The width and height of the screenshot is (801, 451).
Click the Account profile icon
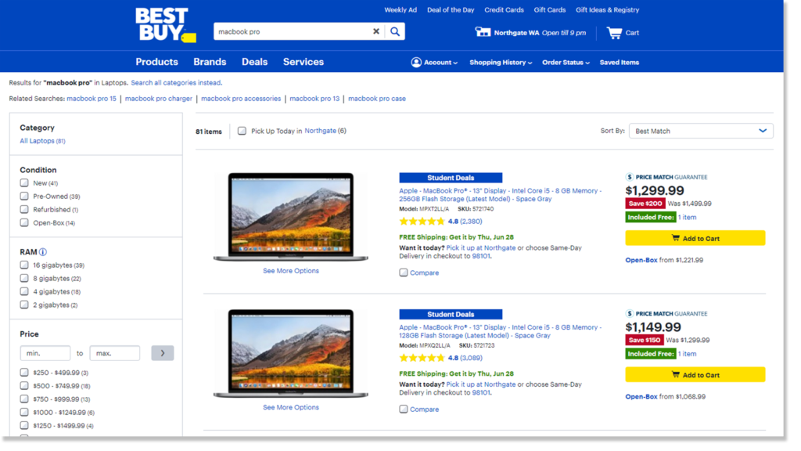[x=416, y=63]
